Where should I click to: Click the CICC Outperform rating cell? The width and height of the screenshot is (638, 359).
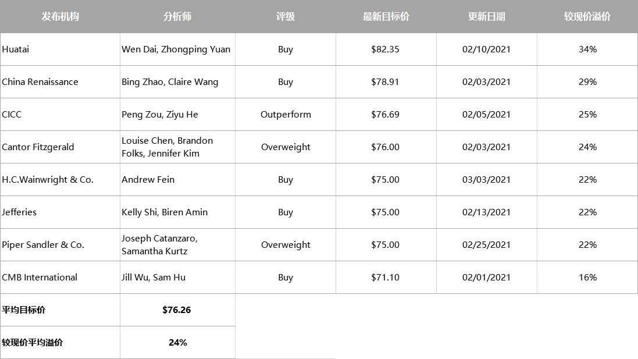[285, 115]
